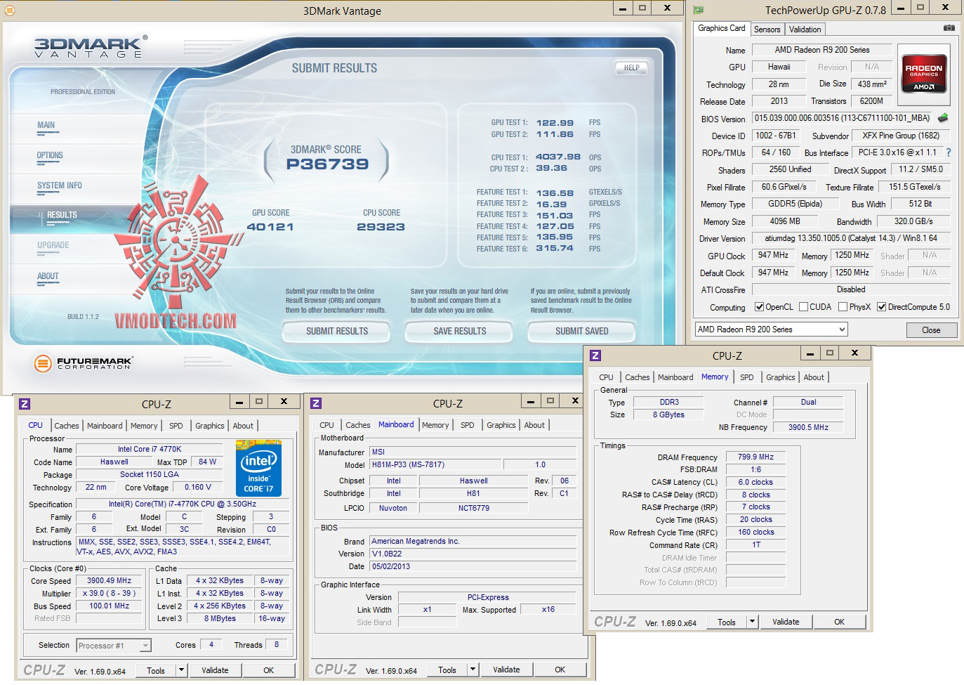Click the SAVE RESULTS button

coord(459,332)
